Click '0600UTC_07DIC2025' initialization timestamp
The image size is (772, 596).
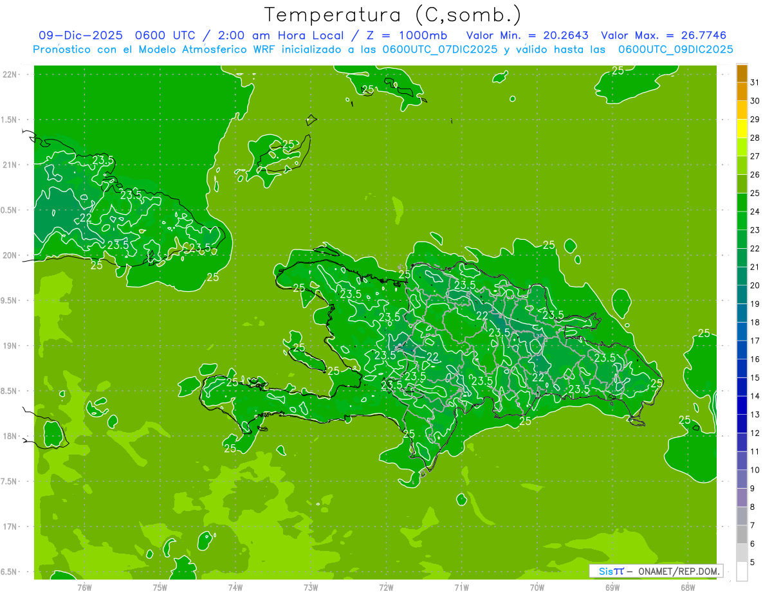pos(440,50)
